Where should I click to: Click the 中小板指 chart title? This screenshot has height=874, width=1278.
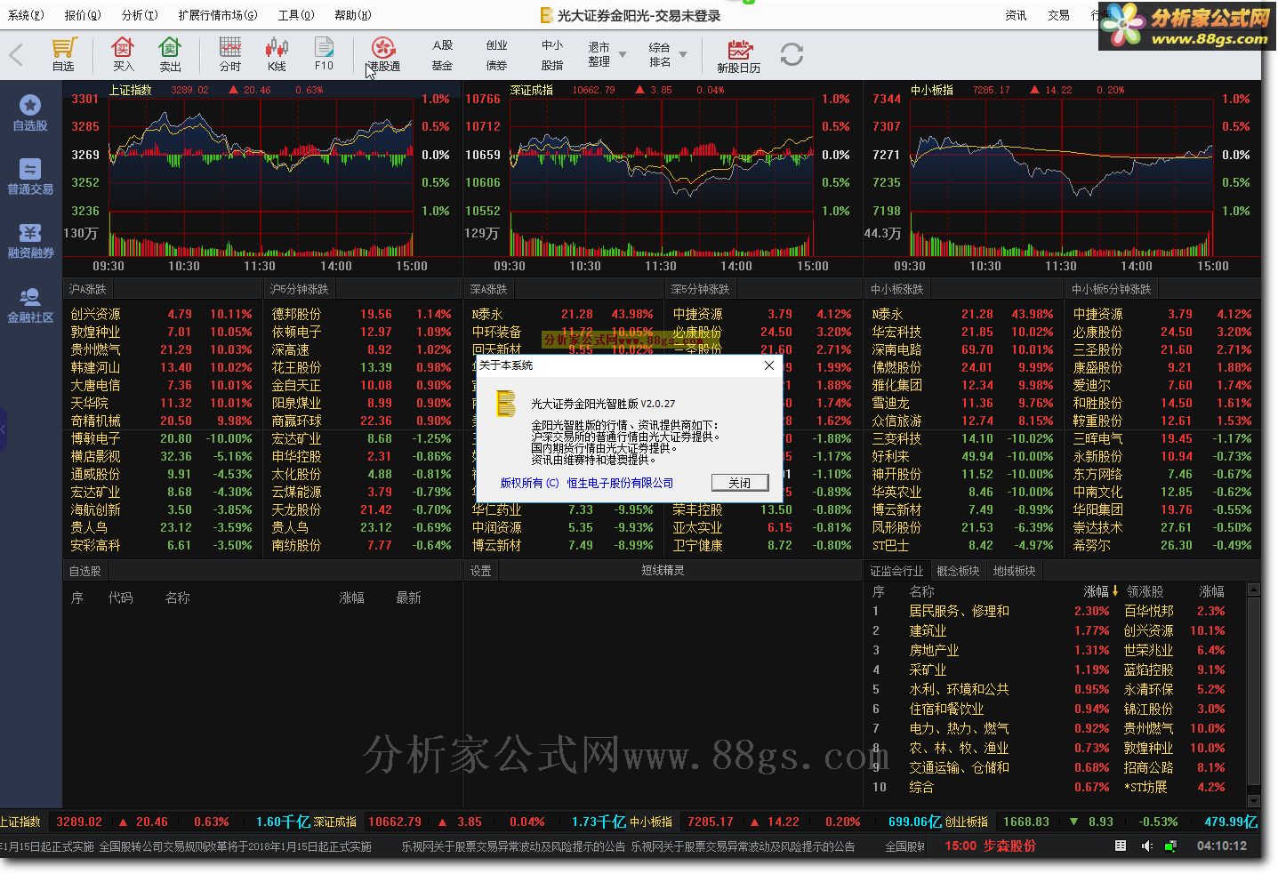932,90
